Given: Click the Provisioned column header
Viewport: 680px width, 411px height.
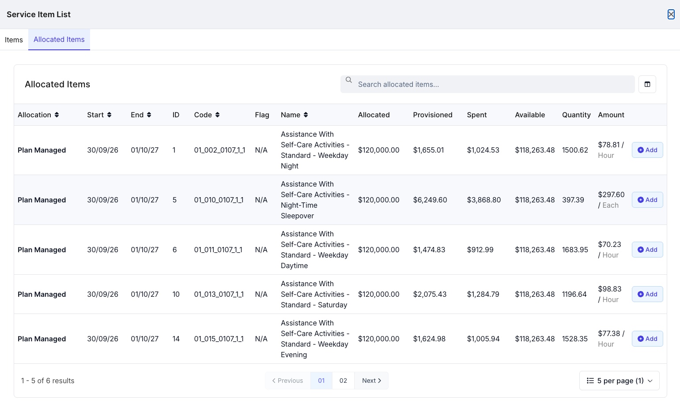Looking at the screenshot, I should pos(432,115).
